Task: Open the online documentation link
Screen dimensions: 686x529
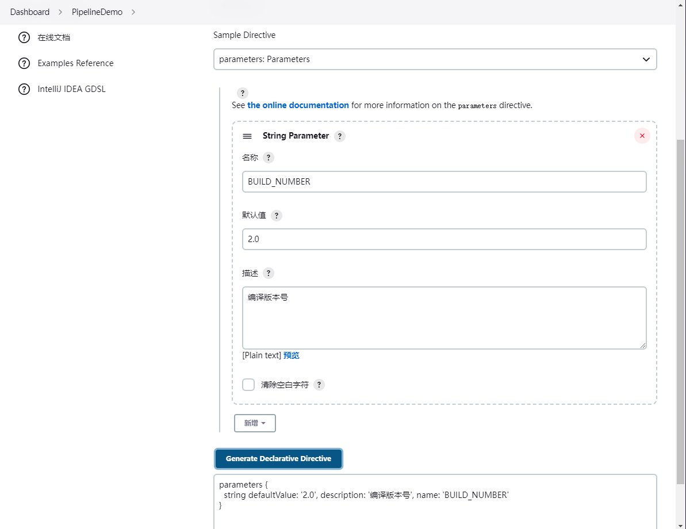Action: [298, 105]
